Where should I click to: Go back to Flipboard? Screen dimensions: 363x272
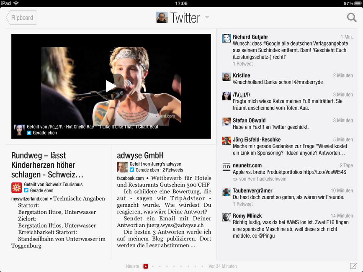21,18
